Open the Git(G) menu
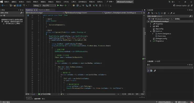 tap(29, 2)
